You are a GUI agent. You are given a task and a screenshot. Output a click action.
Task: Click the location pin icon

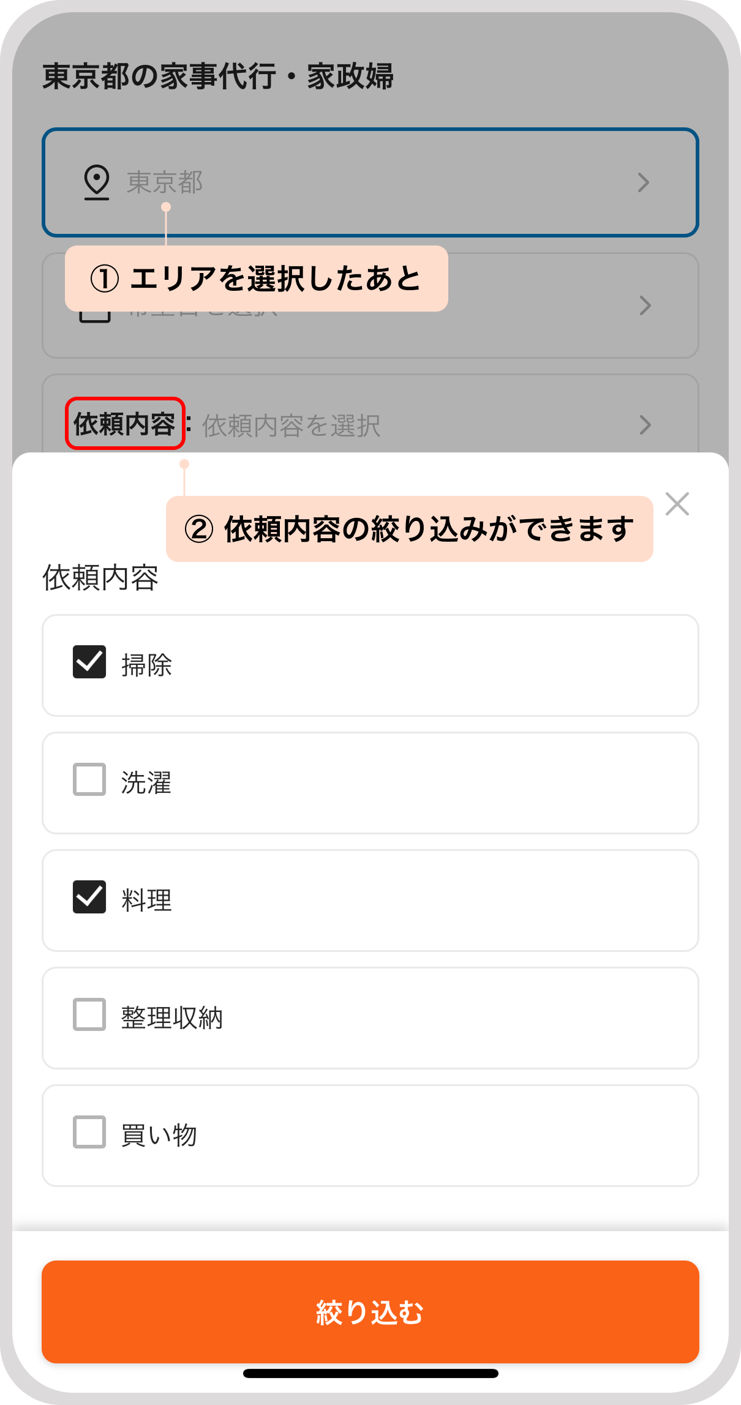click(96, 182)
